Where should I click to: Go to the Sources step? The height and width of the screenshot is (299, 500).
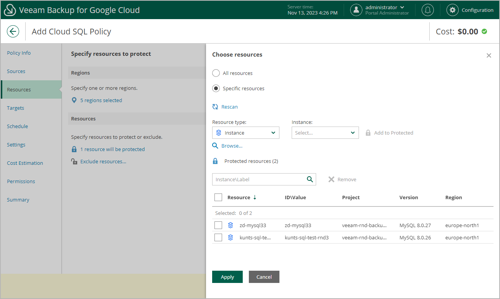pos(16,71)
